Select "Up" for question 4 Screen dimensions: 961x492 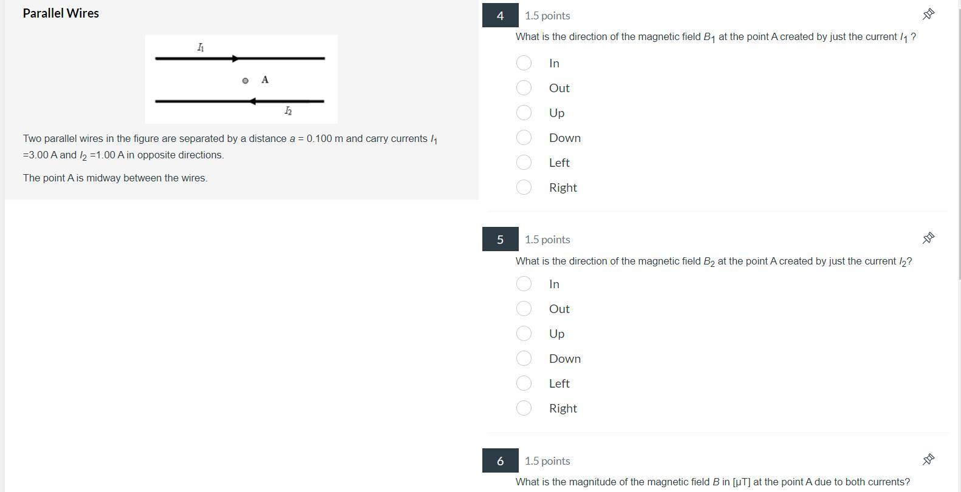click(524, 113)
